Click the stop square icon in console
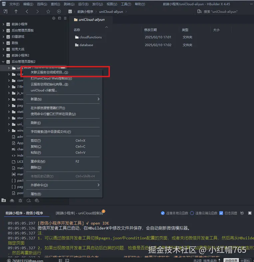The image size is (254, 262). 250,213
